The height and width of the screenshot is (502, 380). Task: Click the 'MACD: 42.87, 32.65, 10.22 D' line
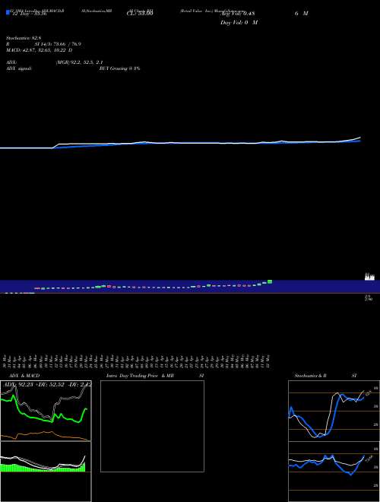[x=39, y=50]
